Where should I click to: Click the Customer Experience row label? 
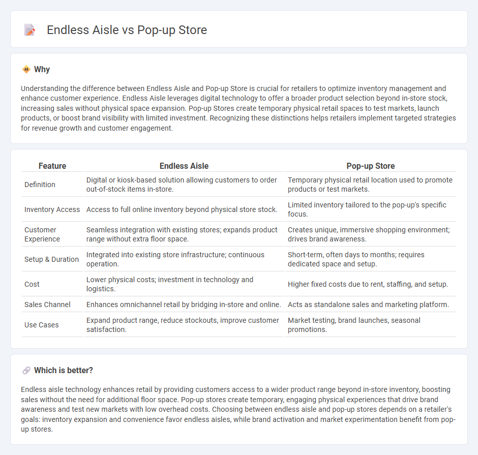42,234
